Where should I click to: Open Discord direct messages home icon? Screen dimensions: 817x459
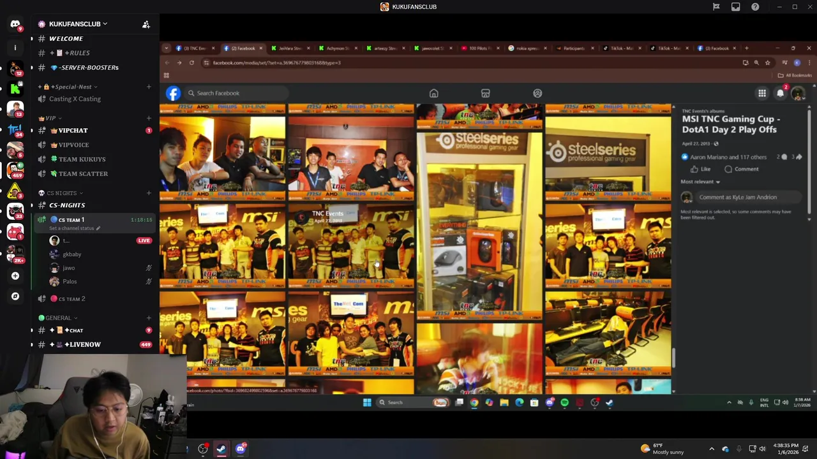point(15,24)
